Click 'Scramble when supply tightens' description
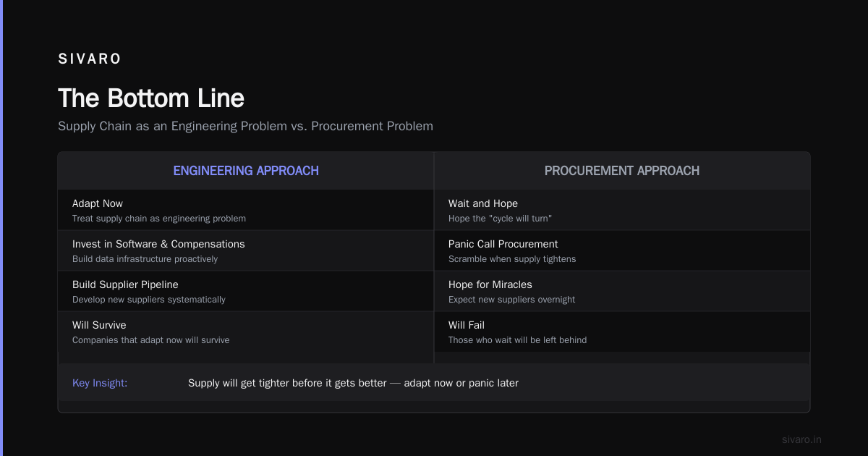 [512, 259]
